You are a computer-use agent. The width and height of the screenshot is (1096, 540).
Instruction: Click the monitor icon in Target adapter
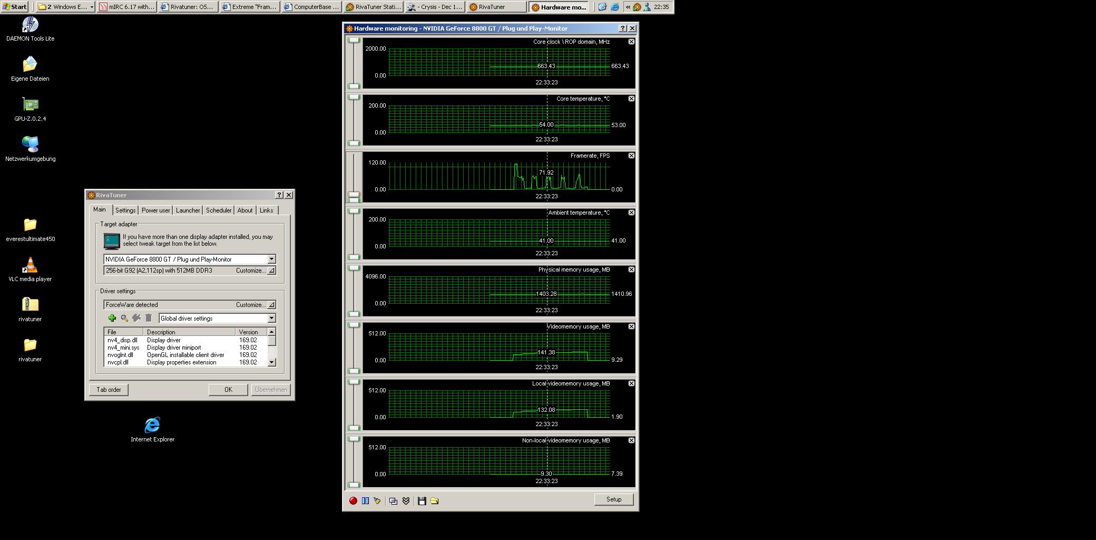(x=112, y=241)
